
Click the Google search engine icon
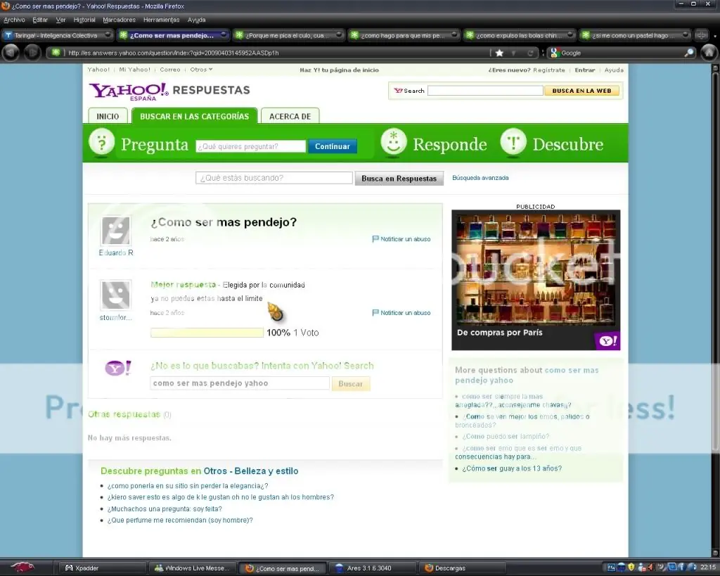[554, 53]
